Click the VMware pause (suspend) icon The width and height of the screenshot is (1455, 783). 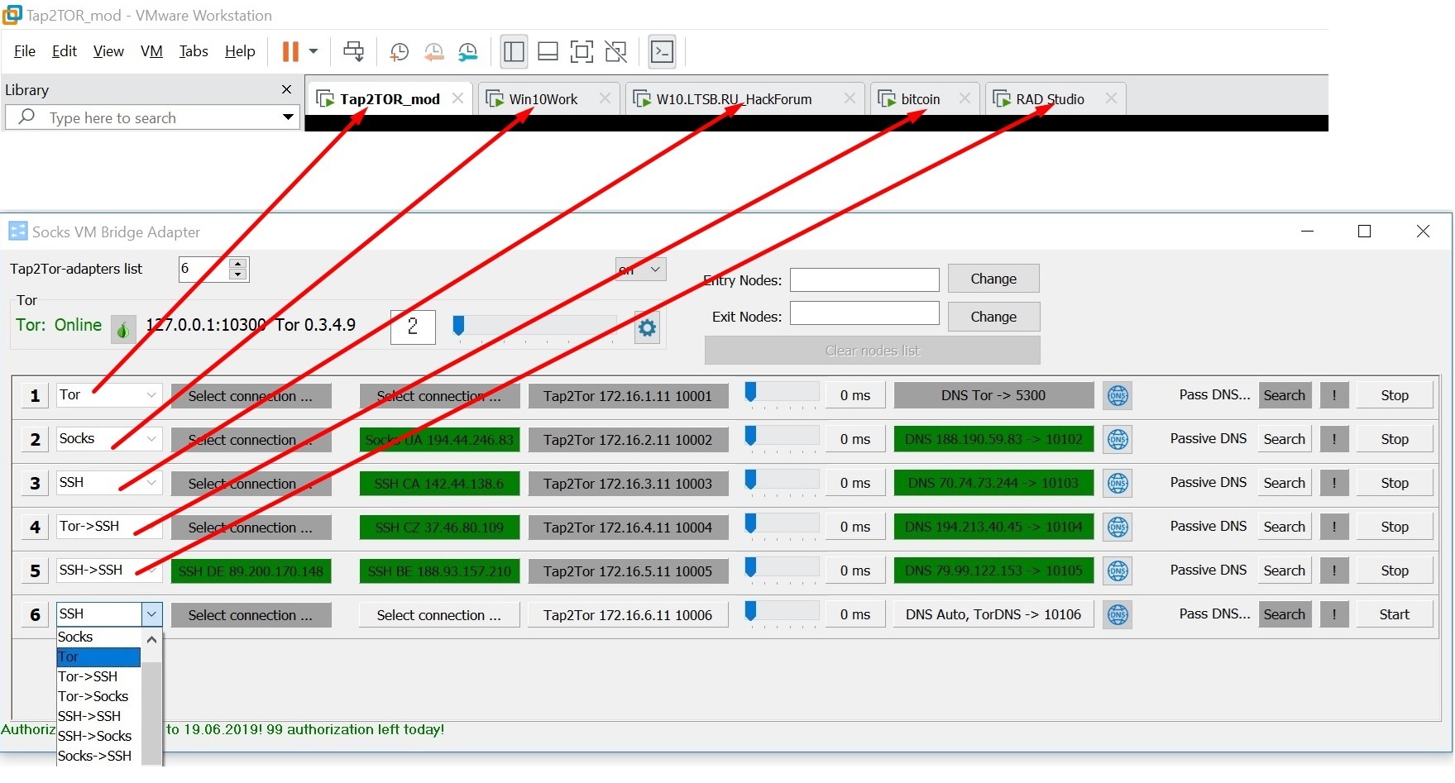(x=290, y=51)
